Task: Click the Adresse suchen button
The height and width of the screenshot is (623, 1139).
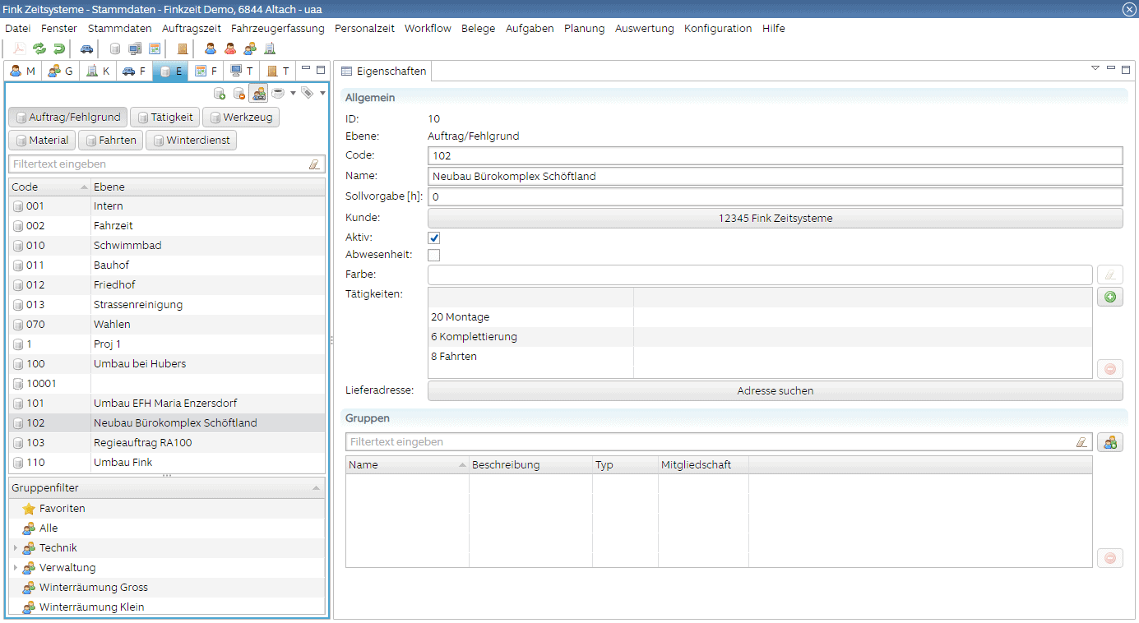Action: pyautogui.click(x=775, y=391)
